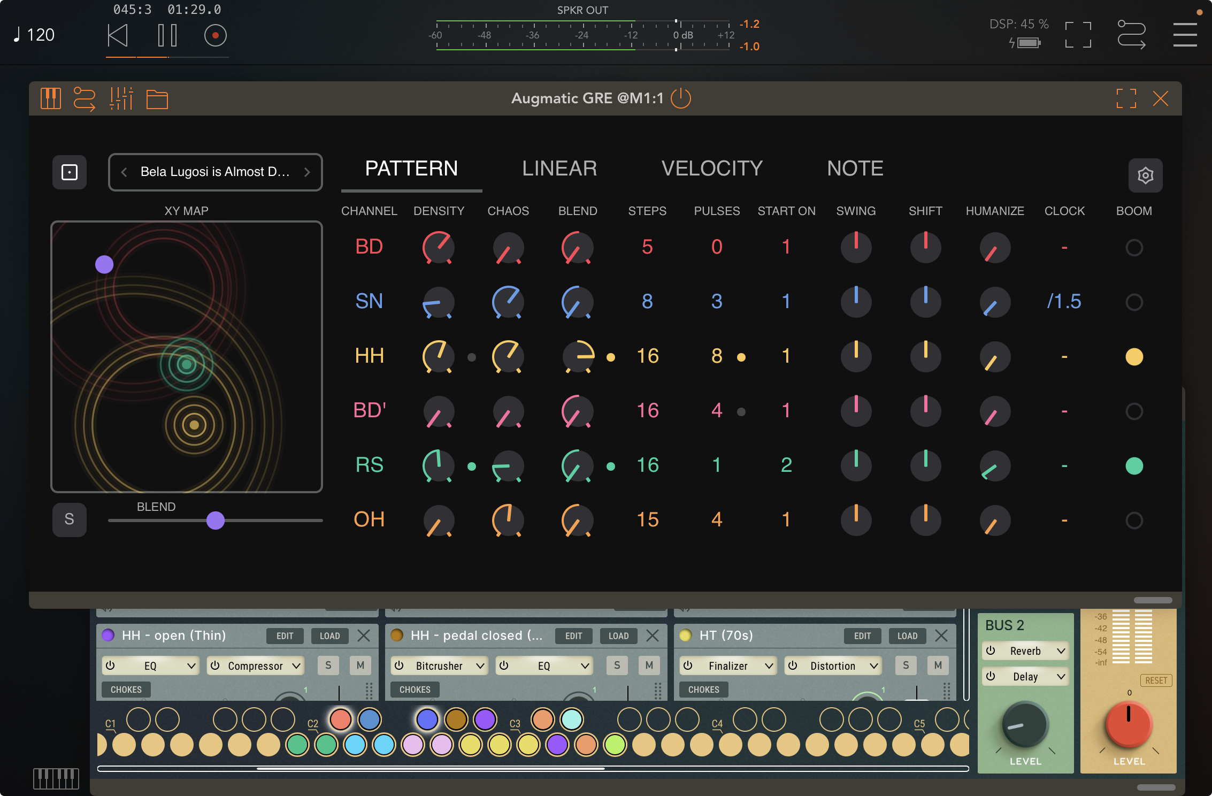The height and width of the screenshot is (796, 1212).
Task: Switch to the VELOCITY tab
Action: point(712,169)
